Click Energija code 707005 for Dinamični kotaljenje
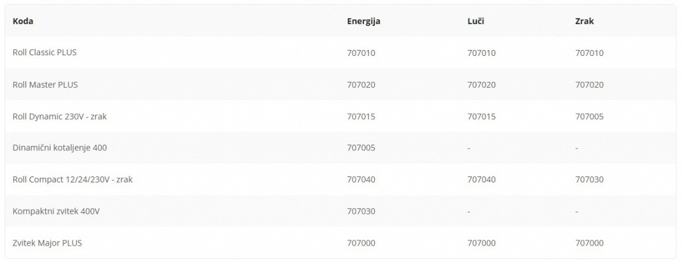683x263 pixels. click(361, 148)
